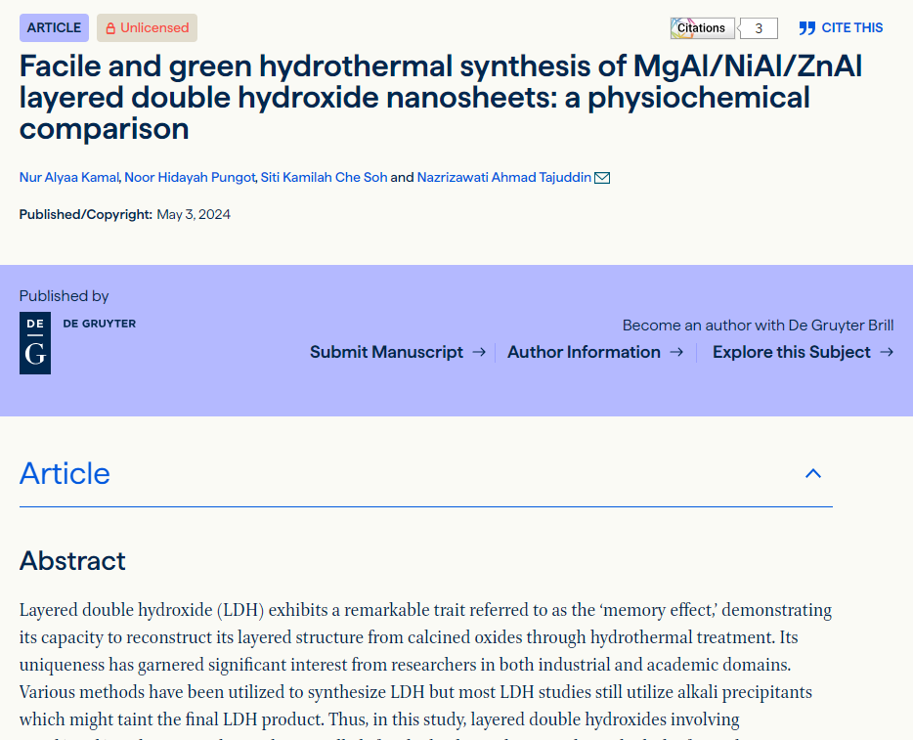913x740 pixels.
Task: Click the quotation mark Cite This icon
Action: coord(806,28)
